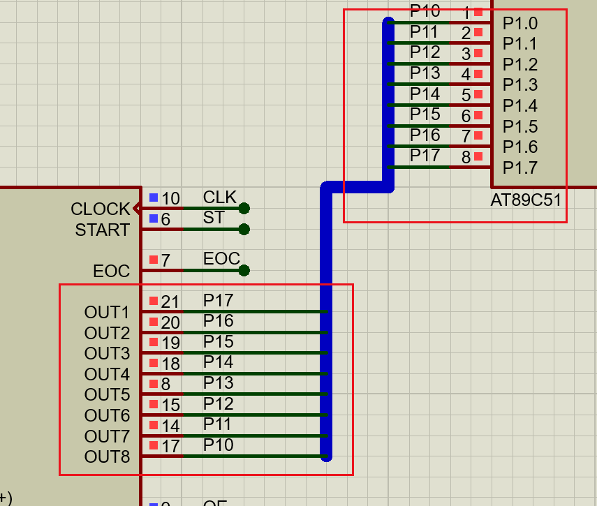
Task: Select the P1.0 pin 1 square on AT89C51
Action: click(x=478, y=12)
